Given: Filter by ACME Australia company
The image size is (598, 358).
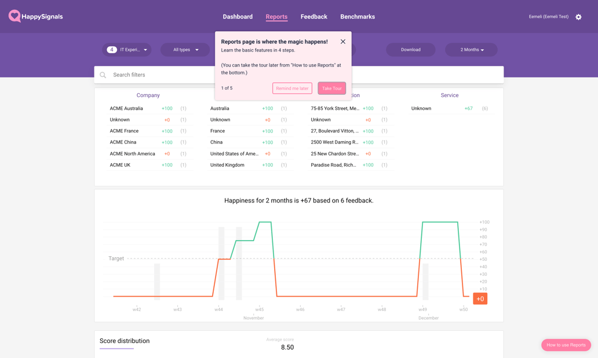Looking at the screenshot, I should coord(126,109).
